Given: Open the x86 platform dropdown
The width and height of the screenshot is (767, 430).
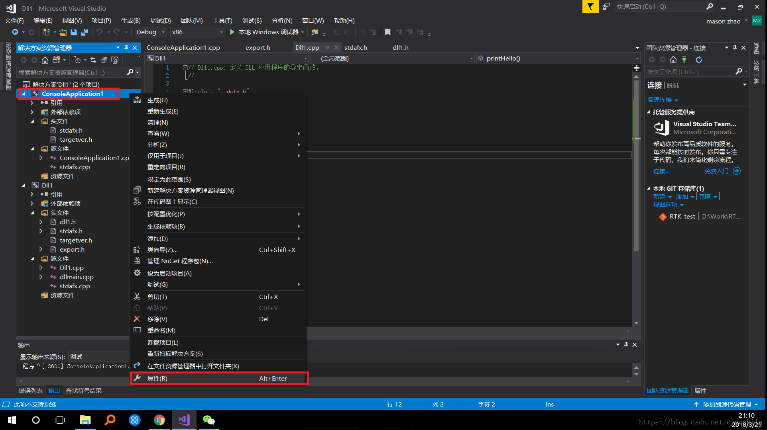Looking at the screenshot, I should [197, 32].
